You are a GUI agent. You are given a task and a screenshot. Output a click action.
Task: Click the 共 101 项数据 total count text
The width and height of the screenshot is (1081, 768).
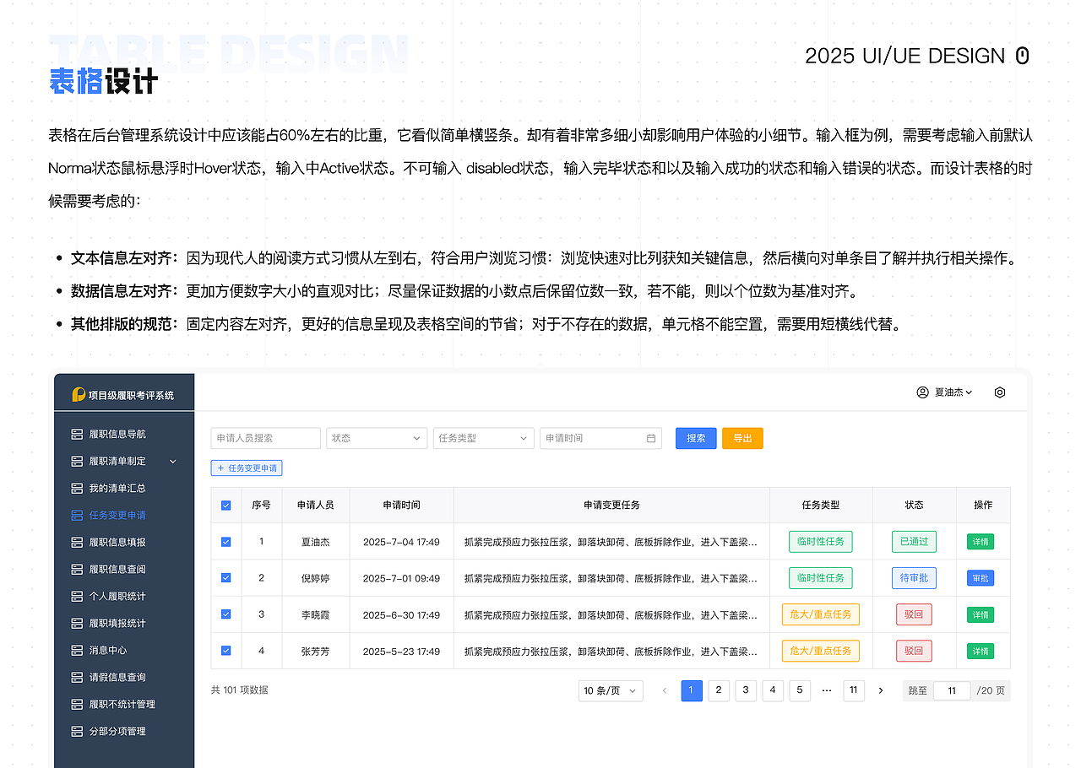pos(240,690)
